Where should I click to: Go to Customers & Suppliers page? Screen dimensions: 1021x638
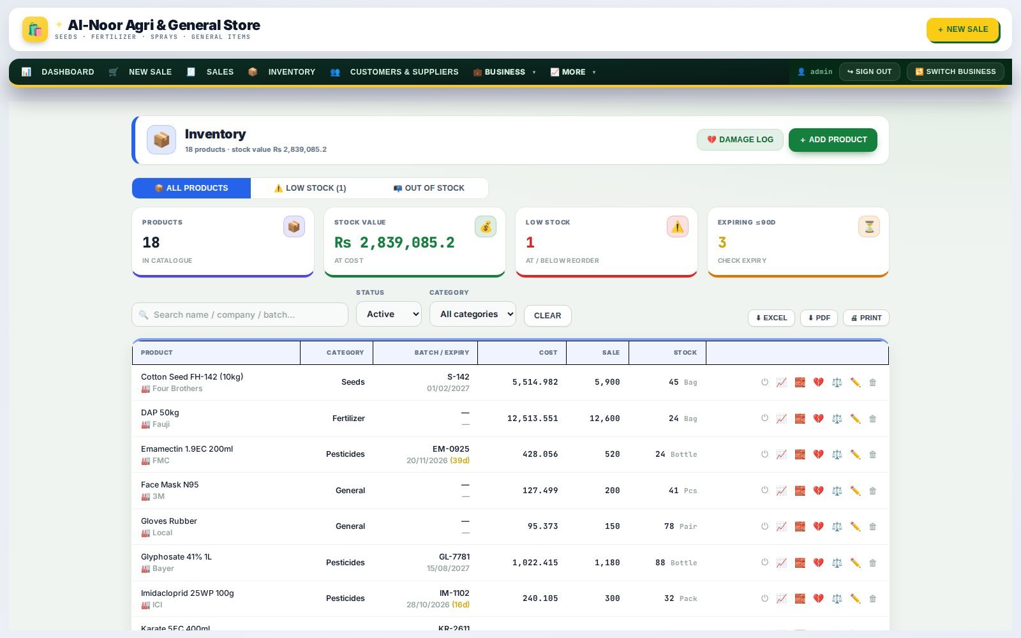[394, 72]
